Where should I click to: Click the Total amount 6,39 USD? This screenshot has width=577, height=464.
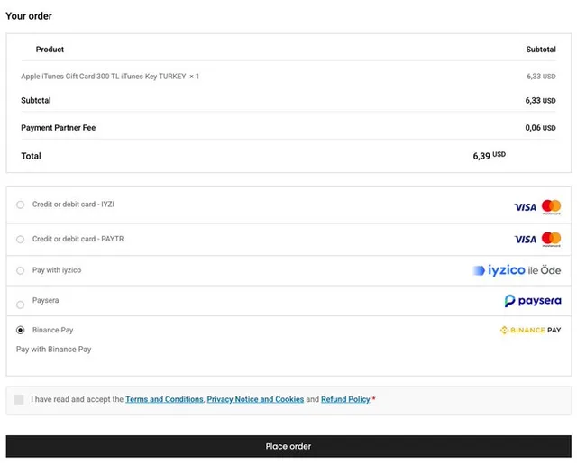489,156
